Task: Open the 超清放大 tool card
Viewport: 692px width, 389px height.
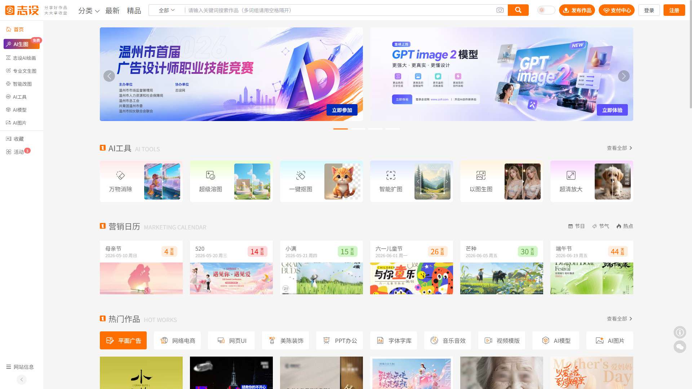Action: pyautogui.click(x=592, y=182)
